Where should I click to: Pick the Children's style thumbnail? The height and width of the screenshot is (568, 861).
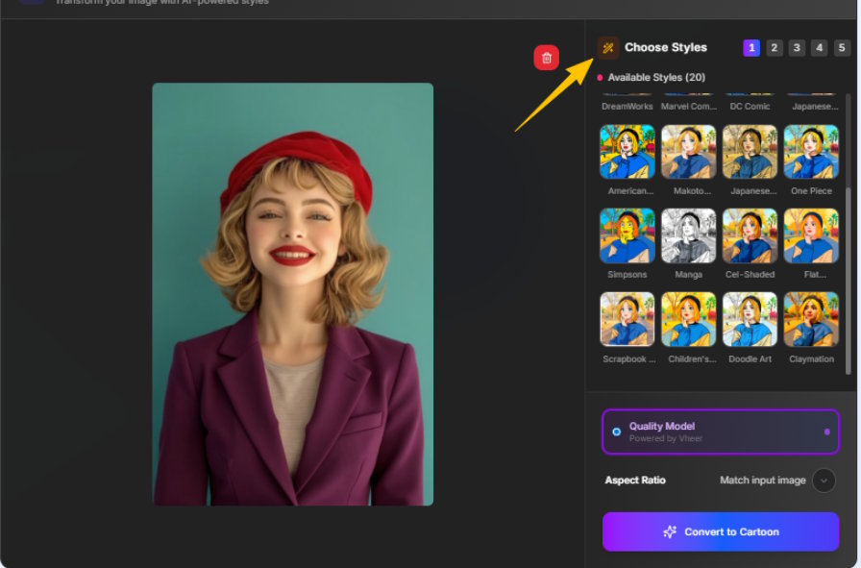pos(688,319)
